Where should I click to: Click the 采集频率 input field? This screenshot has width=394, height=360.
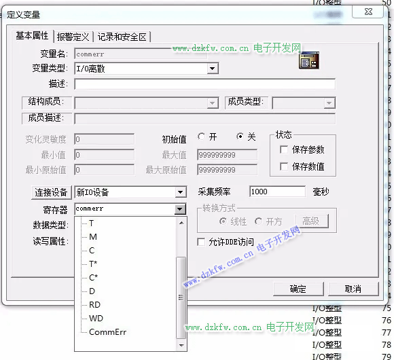(277, 192)
